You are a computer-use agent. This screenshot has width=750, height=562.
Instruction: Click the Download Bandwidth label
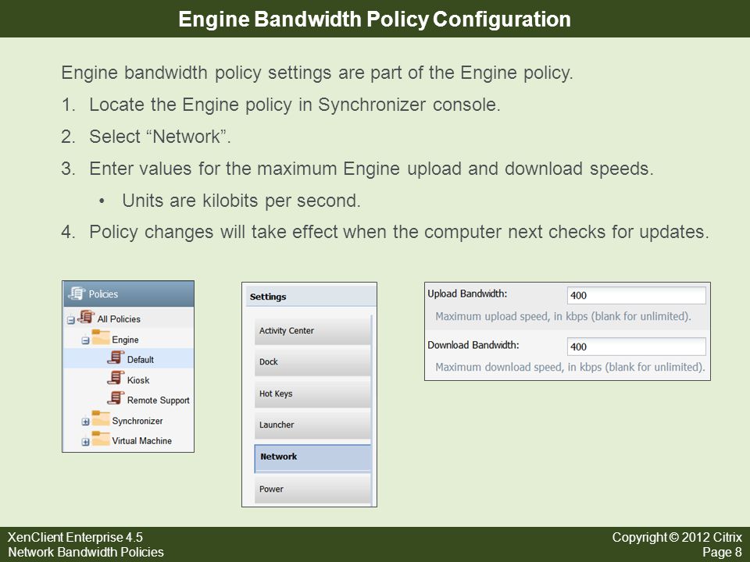tap(473, 345)
